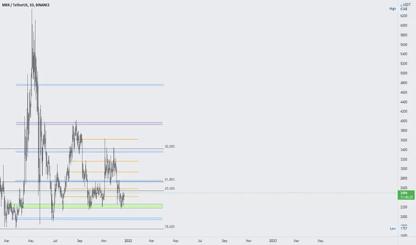The width and height of the screenshot is (416, 245).
Task: Click the 6200 price axis label
Action: [404, 16]
